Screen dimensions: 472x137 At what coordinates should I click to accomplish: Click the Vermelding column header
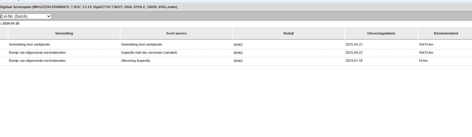(x=64, y=33)
